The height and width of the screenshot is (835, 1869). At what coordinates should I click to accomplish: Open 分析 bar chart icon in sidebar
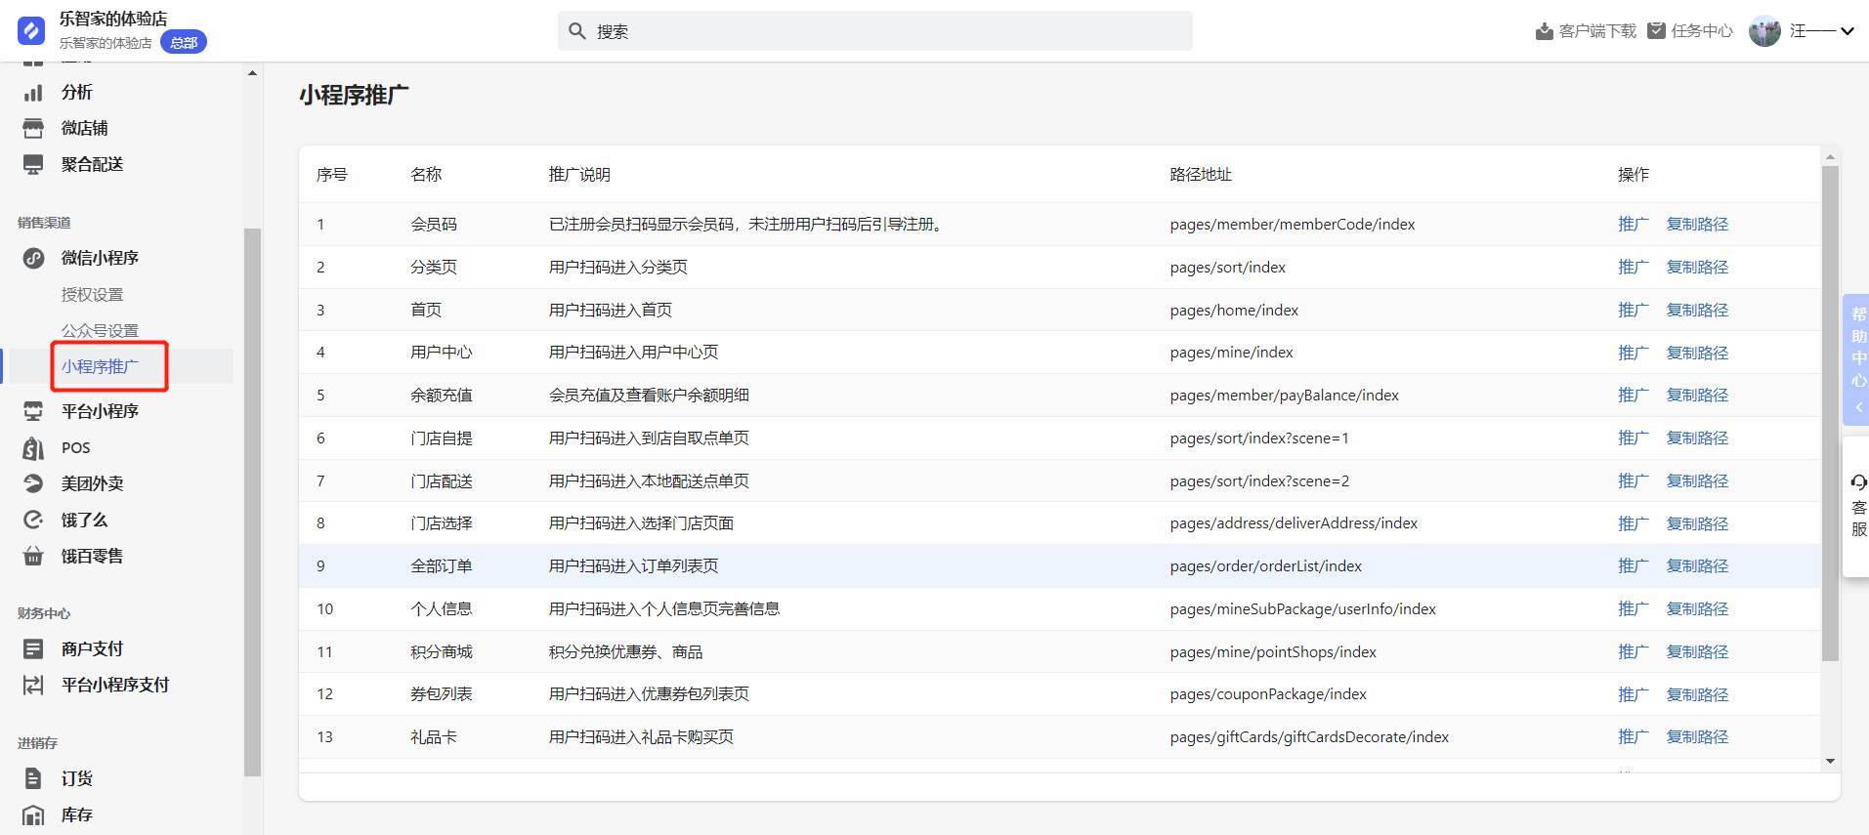tap(33, 93)
